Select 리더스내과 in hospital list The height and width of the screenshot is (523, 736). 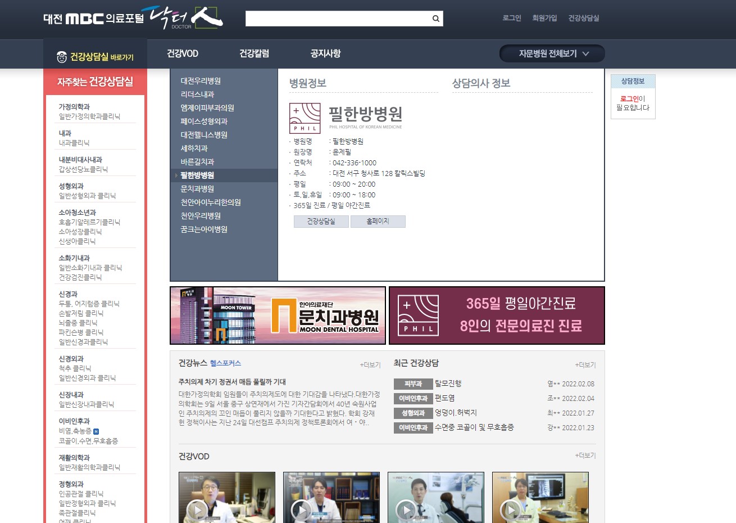click(x=197, y=94)
